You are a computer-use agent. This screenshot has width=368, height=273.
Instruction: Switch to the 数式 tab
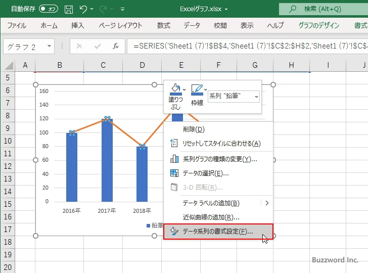click(x=164, y=25)
